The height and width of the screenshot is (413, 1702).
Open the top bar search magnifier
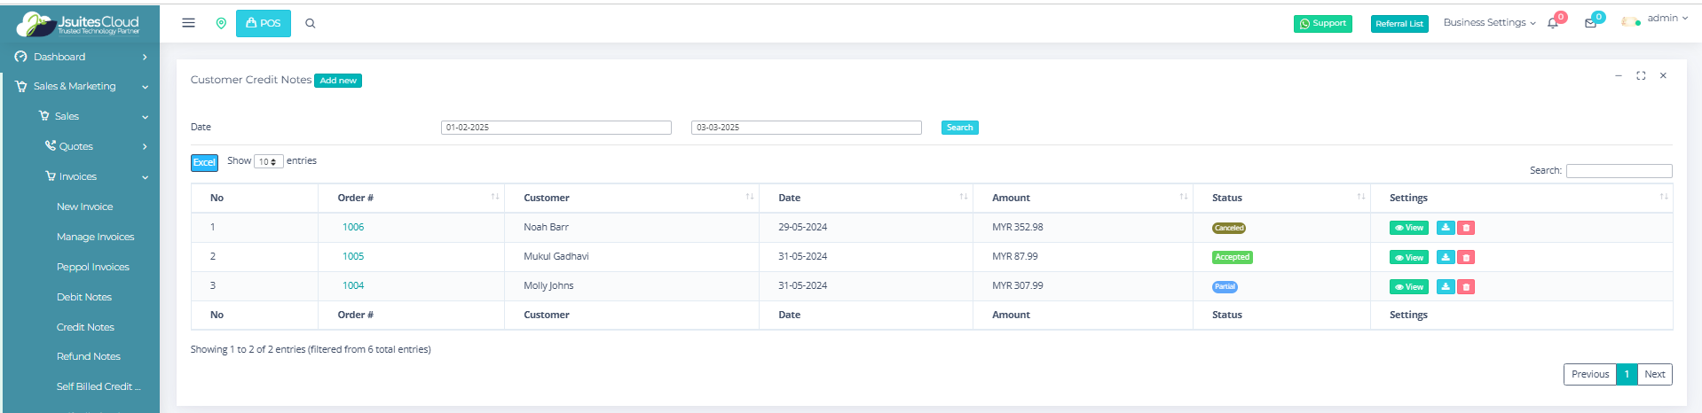click(x=310, y=23)
